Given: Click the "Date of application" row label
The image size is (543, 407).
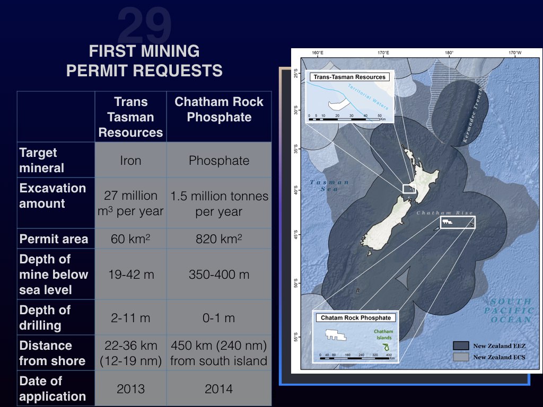Looking at the screenshot, I should coord(52,388).
